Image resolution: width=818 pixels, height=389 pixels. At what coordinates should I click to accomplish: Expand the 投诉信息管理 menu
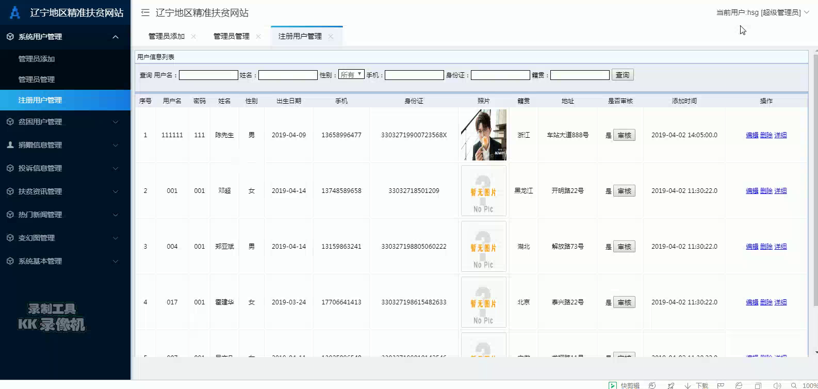[116, 168]
